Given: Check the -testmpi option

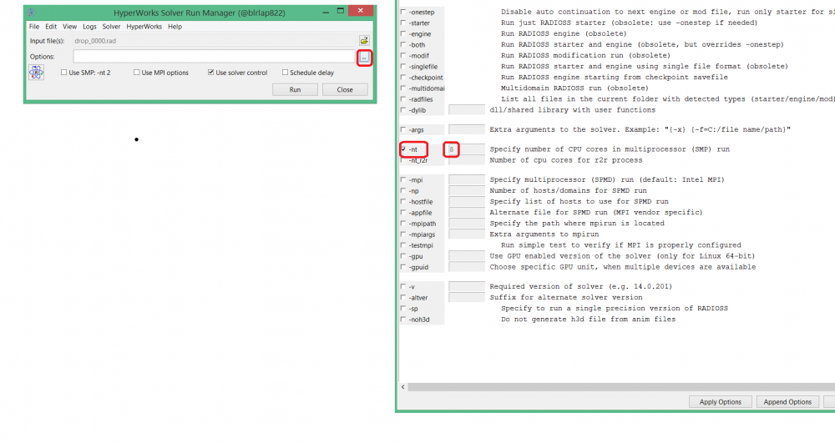Looking at the screenshot, I should [x=403, y=245].
